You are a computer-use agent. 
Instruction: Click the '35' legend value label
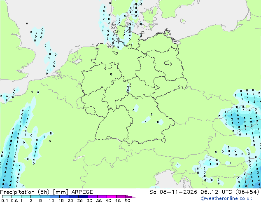99,200
